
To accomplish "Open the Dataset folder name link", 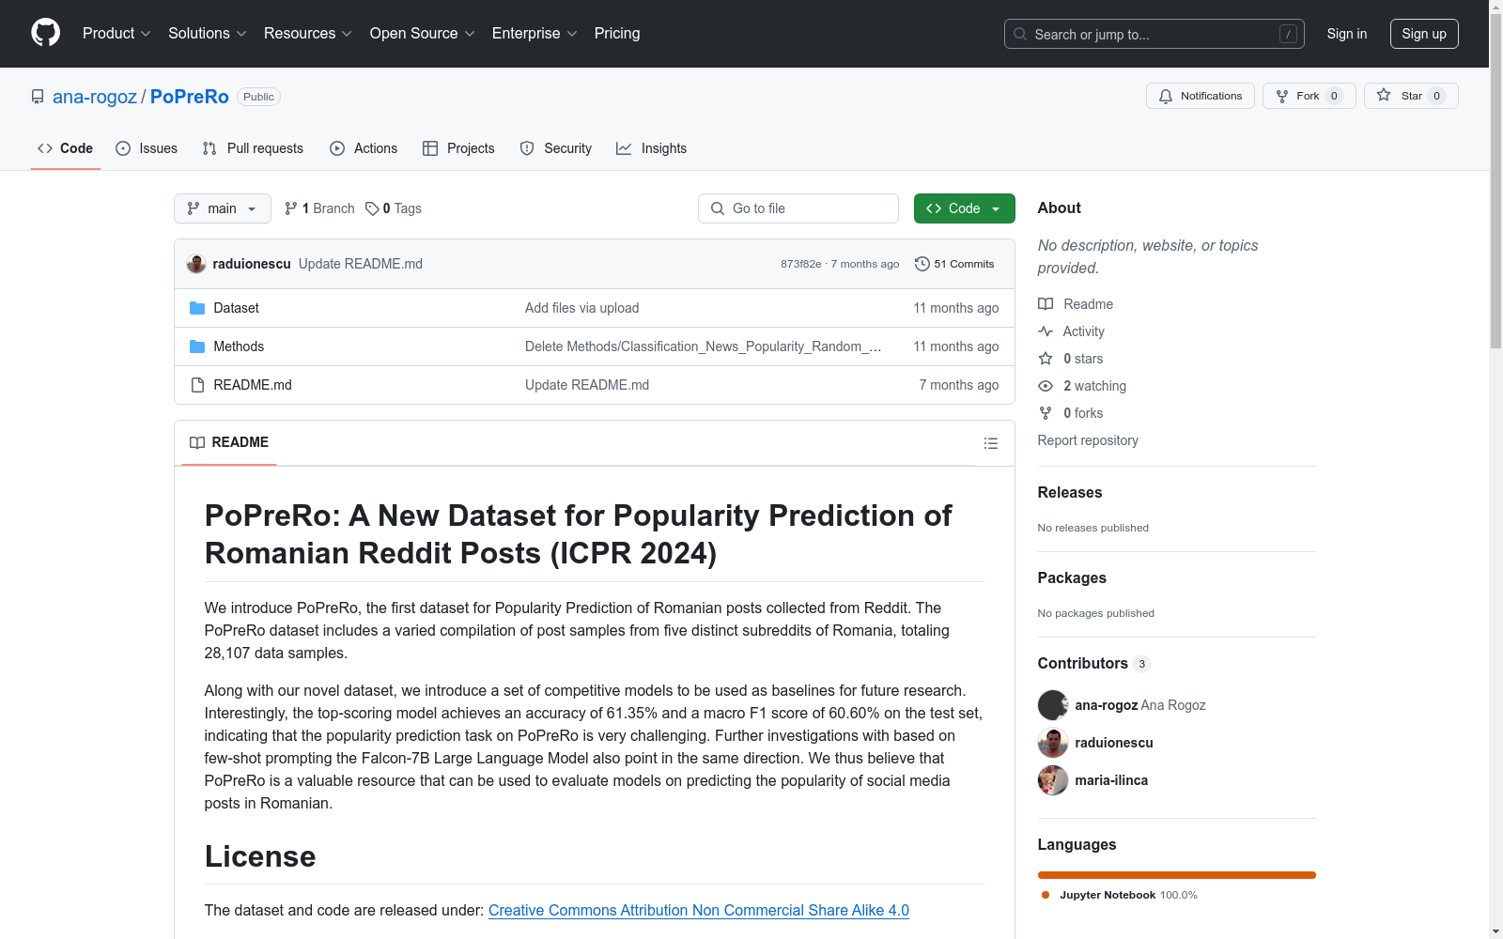I will (x=236, y=308).
